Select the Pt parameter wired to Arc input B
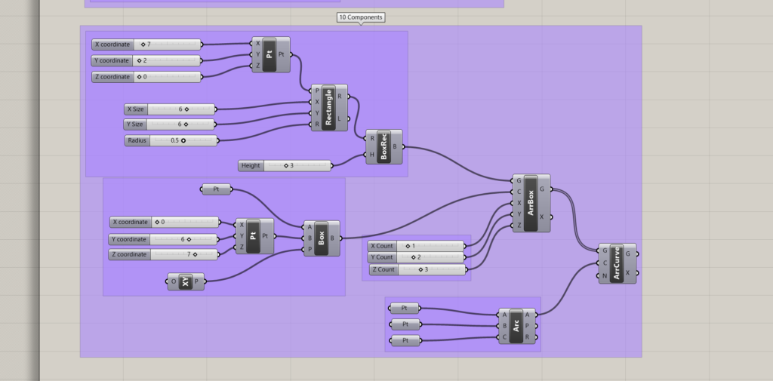The image size is (773, 381). (x=405, y=325)
